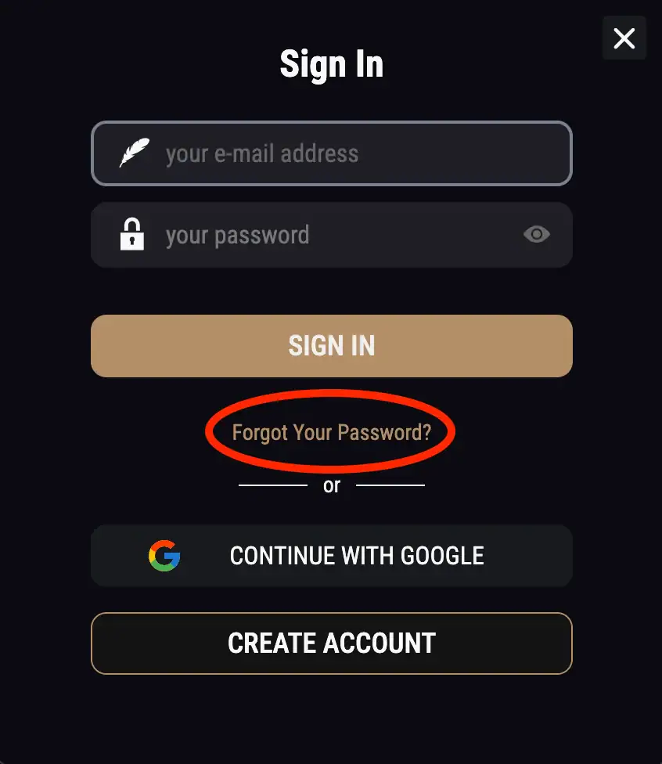Focus the e-mail address input field
The height and width of the screenshot is (764, 662).
click(331, 153)
